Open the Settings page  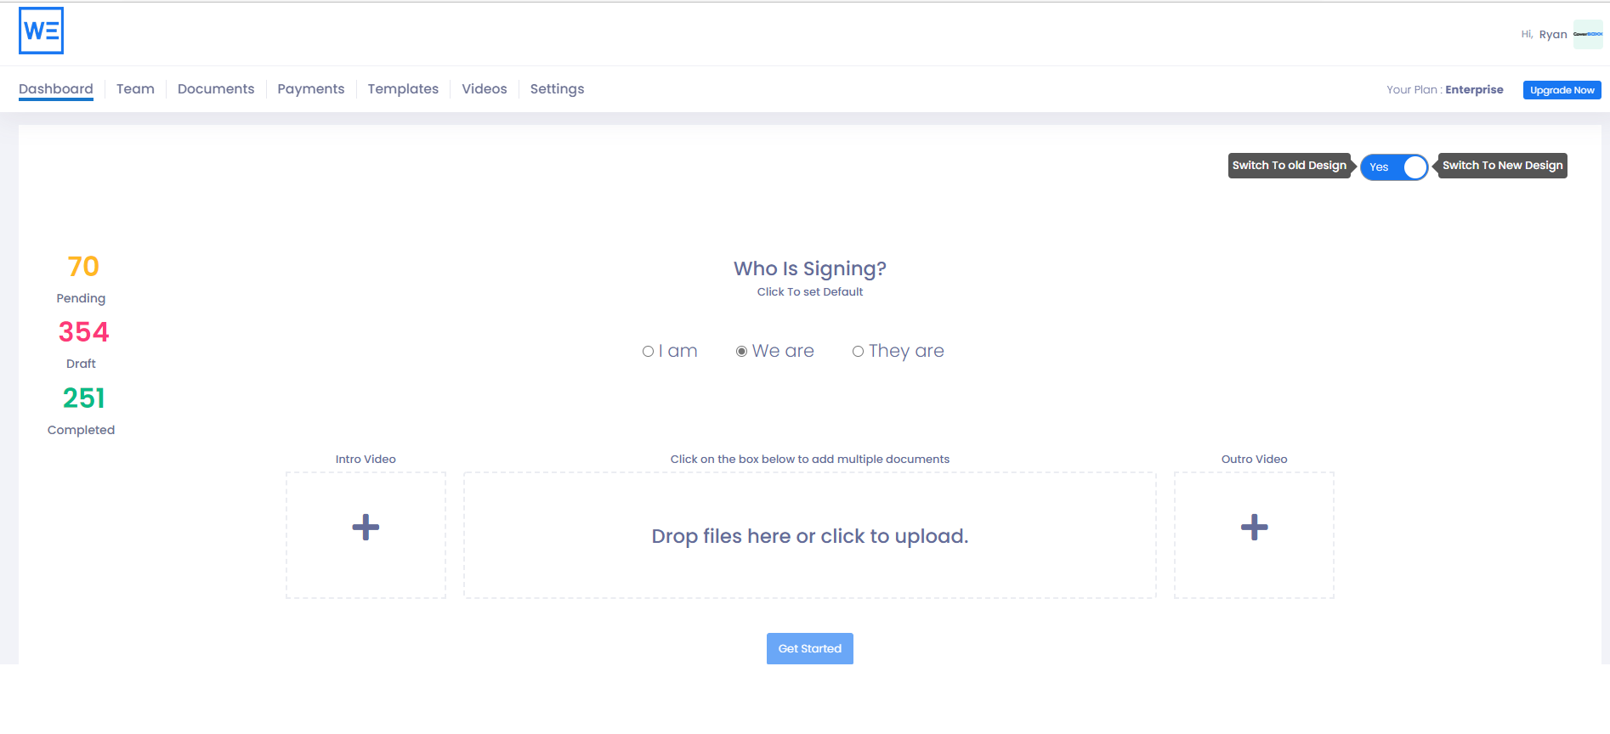click(x=557, y=88)
